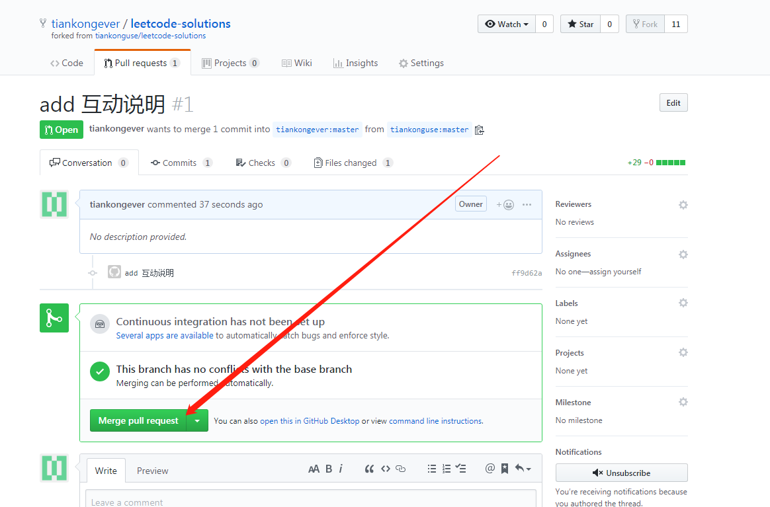
Task: Click the tiankongever:master base branch label
Action: click(318, 130)
